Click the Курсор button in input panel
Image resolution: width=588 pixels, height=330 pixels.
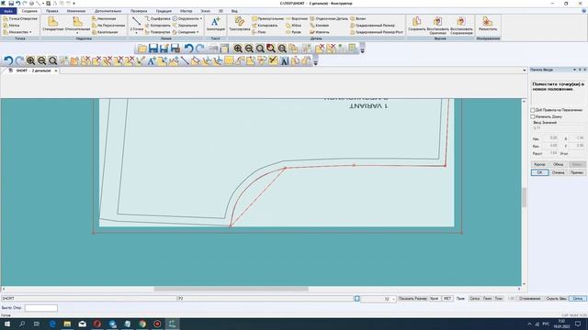(539, 165)
